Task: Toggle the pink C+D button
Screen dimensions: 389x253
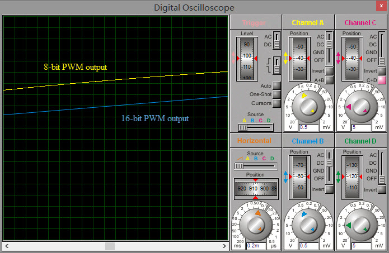Action: pyautogui.click(x=382, y=80)
